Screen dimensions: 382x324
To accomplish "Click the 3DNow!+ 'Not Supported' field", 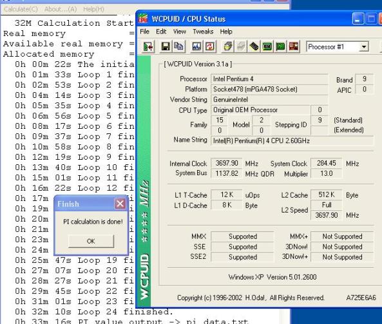I will click(x=342, y=257).
